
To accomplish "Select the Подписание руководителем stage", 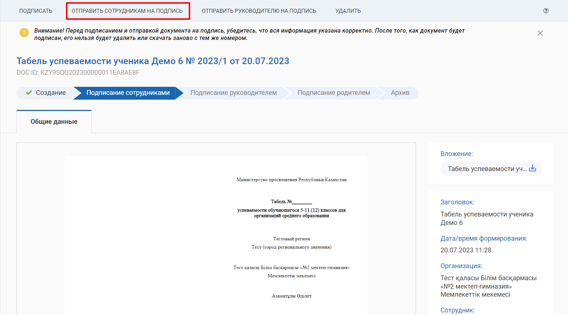I will pos(233,93).
